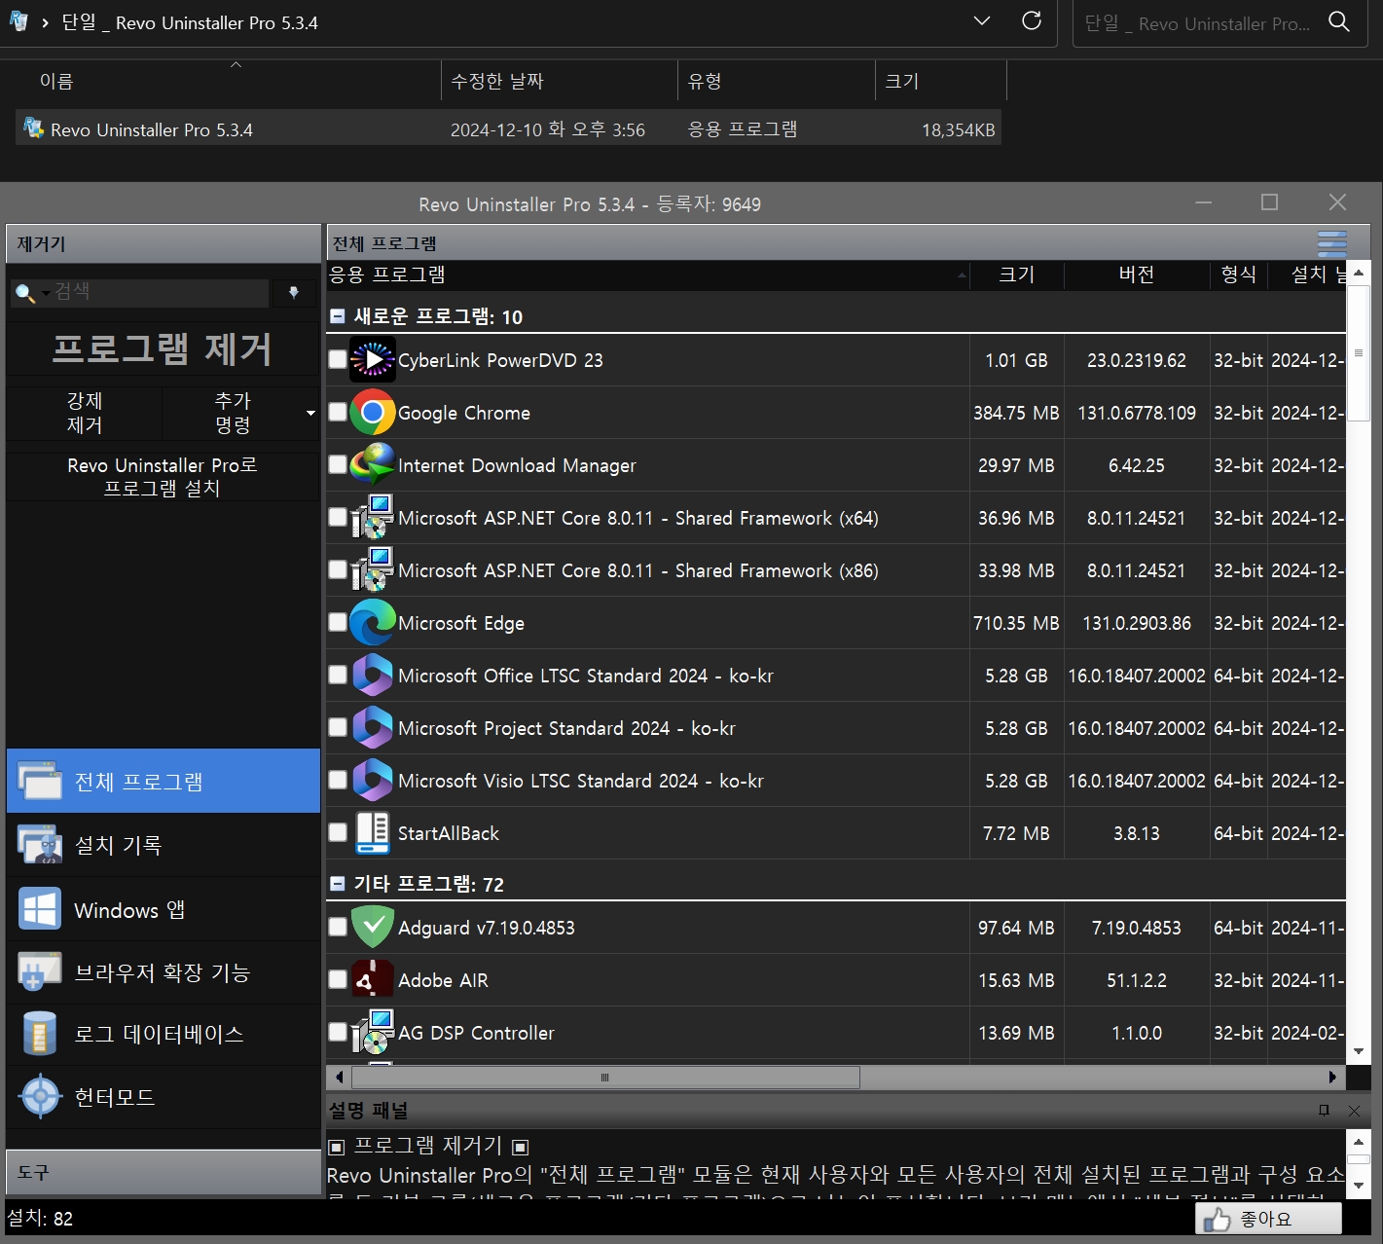Expand the explorer address history chevron
The height and width of the screenshot is (1244, 1383).
pyautogui.click(x=982, y=20)
